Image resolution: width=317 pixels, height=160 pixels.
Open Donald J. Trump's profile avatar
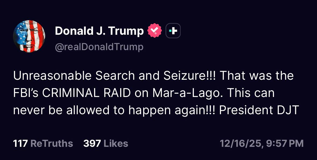coord(29,37)
